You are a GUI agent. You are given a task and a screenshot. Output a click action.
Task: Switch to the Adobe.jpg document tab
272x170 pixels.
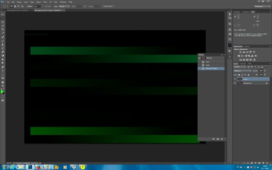click(x=18, y=11)
